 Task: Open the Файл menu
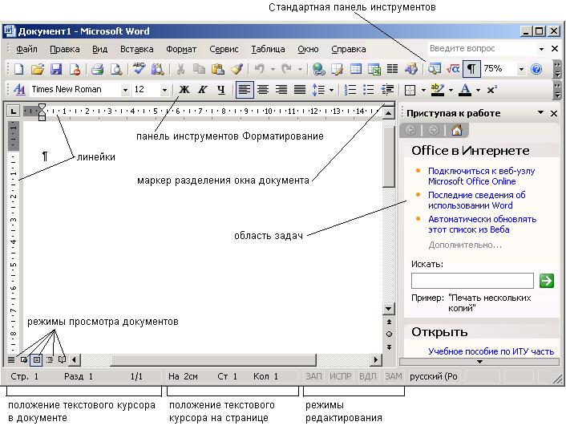click(x=26, y=49)
